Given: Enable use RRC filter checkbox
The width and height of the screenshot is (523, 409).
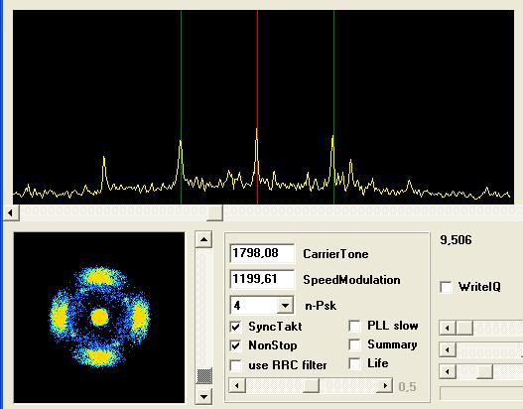Looking at the screenshot, I should [236, 365].
